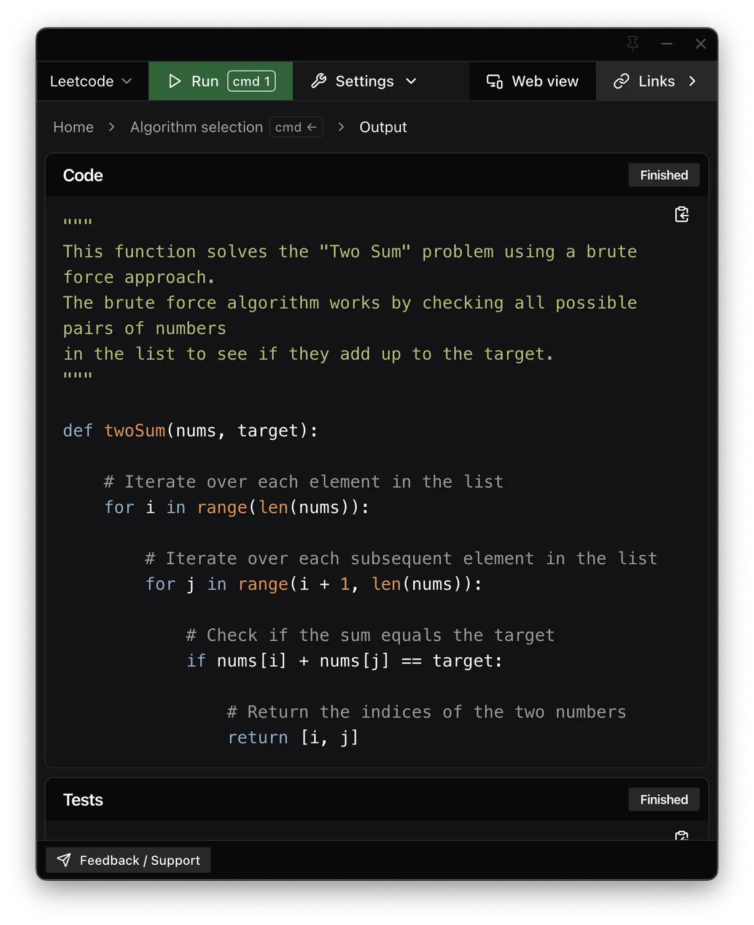Navigate to Home breadcrumb
Screen dimensions: 754x925
[x=73, y=127]
